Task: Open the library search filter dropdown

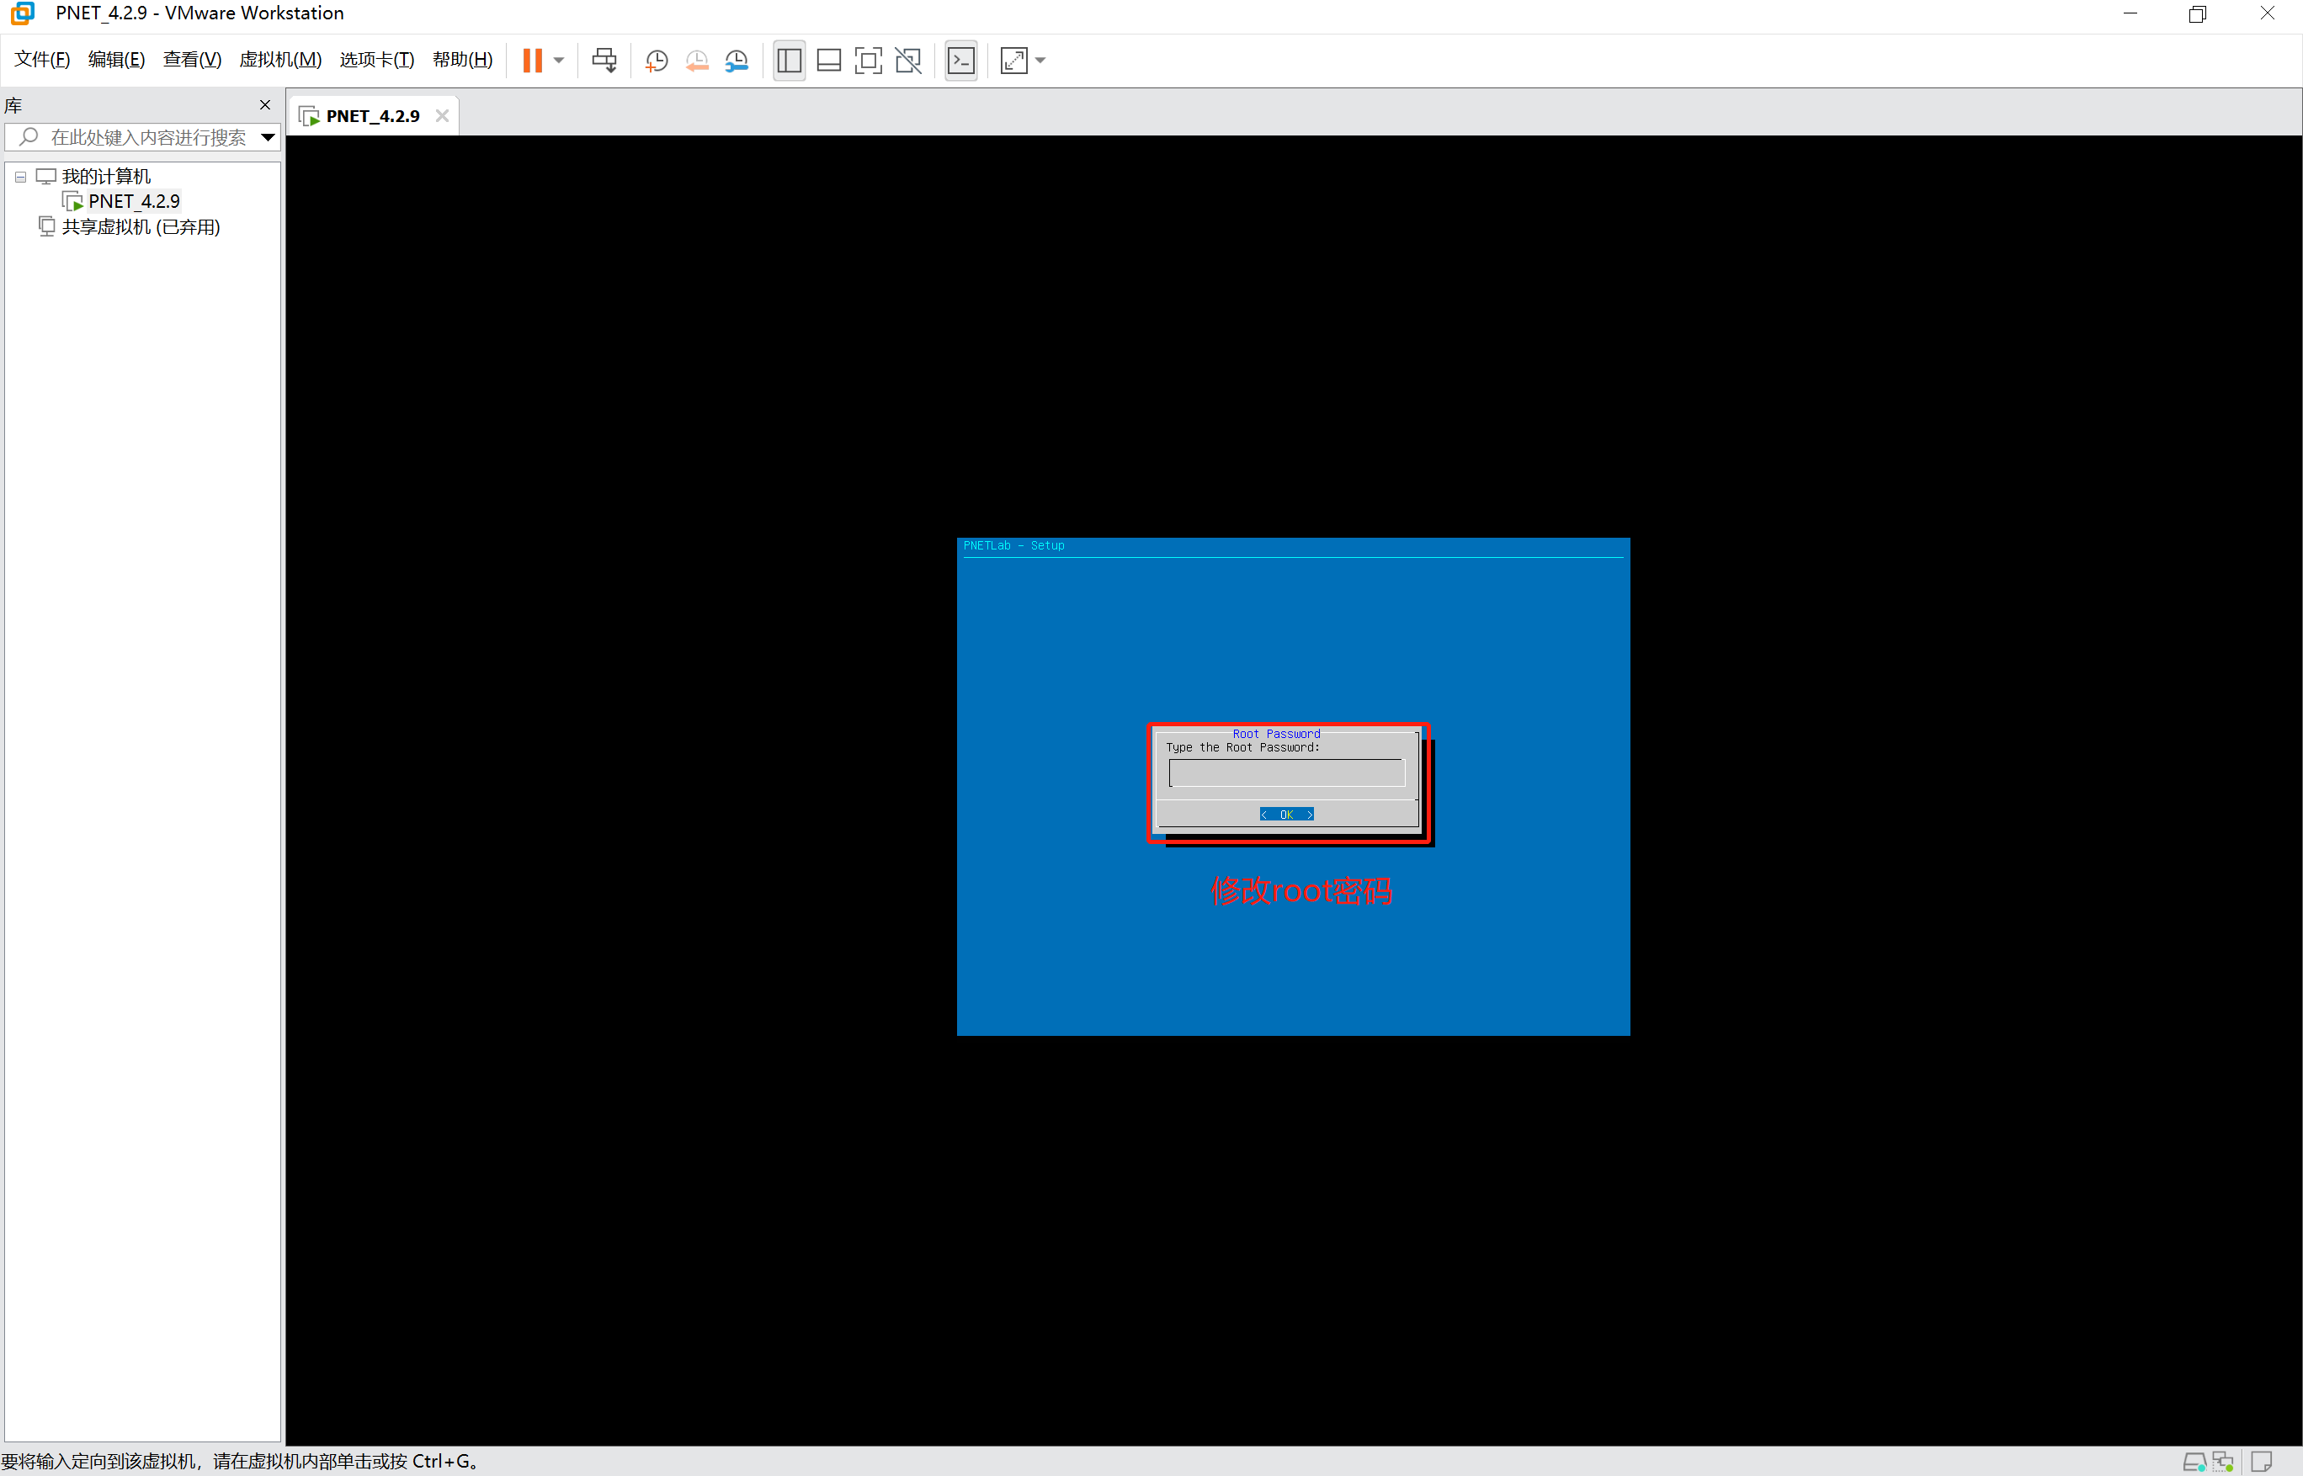Action: (269, 137)
